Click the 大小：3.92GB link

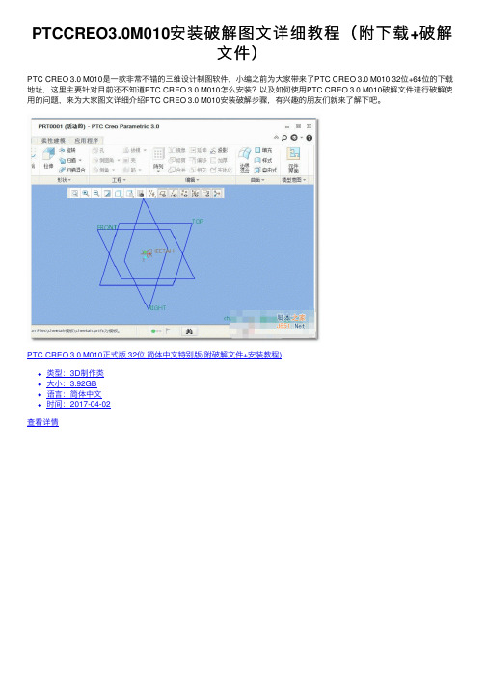(x=72, y=383)
